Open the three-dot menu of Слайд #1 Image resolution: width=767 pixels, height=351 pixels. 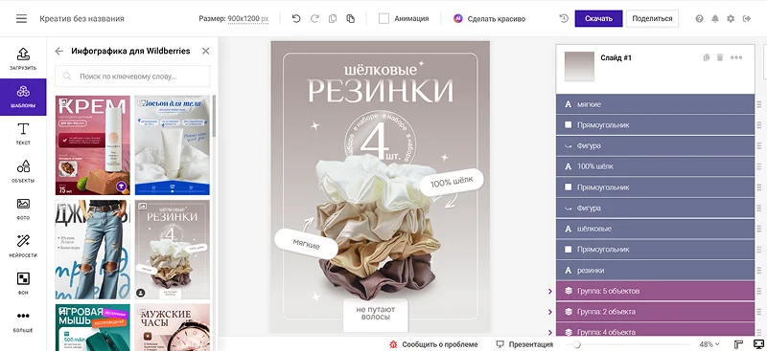point(736,57)
